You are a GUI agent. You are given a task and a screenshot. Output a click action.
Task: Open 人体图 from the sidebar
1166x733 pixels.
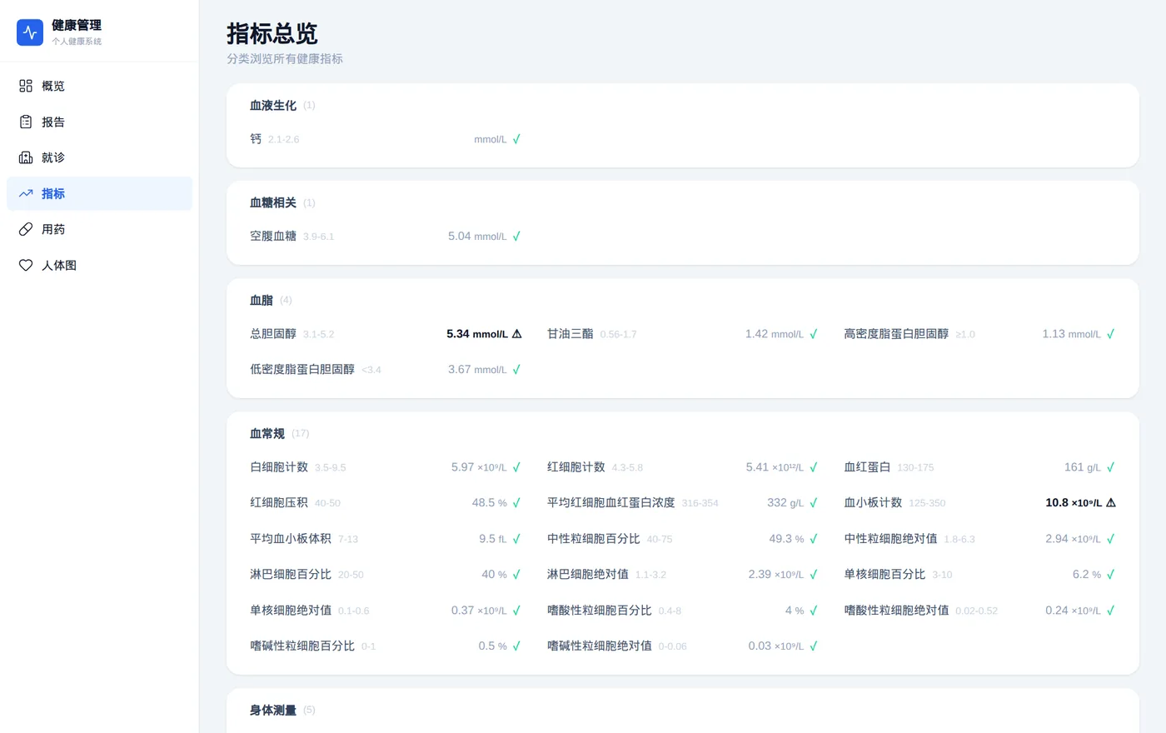(x=99, y=265)
